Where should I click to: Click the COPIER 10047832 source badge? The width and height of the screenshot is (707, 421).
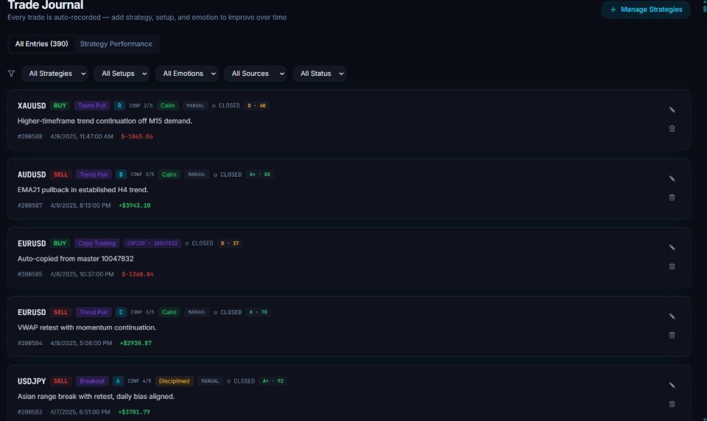[x=152, y=244]
